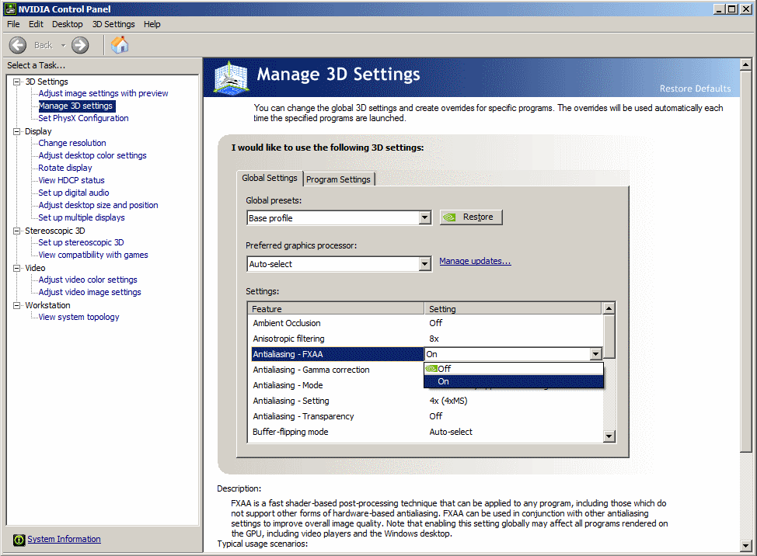The image size is (757, 556).
Task: Open the File menu
Action: click(x=13, y=24)
